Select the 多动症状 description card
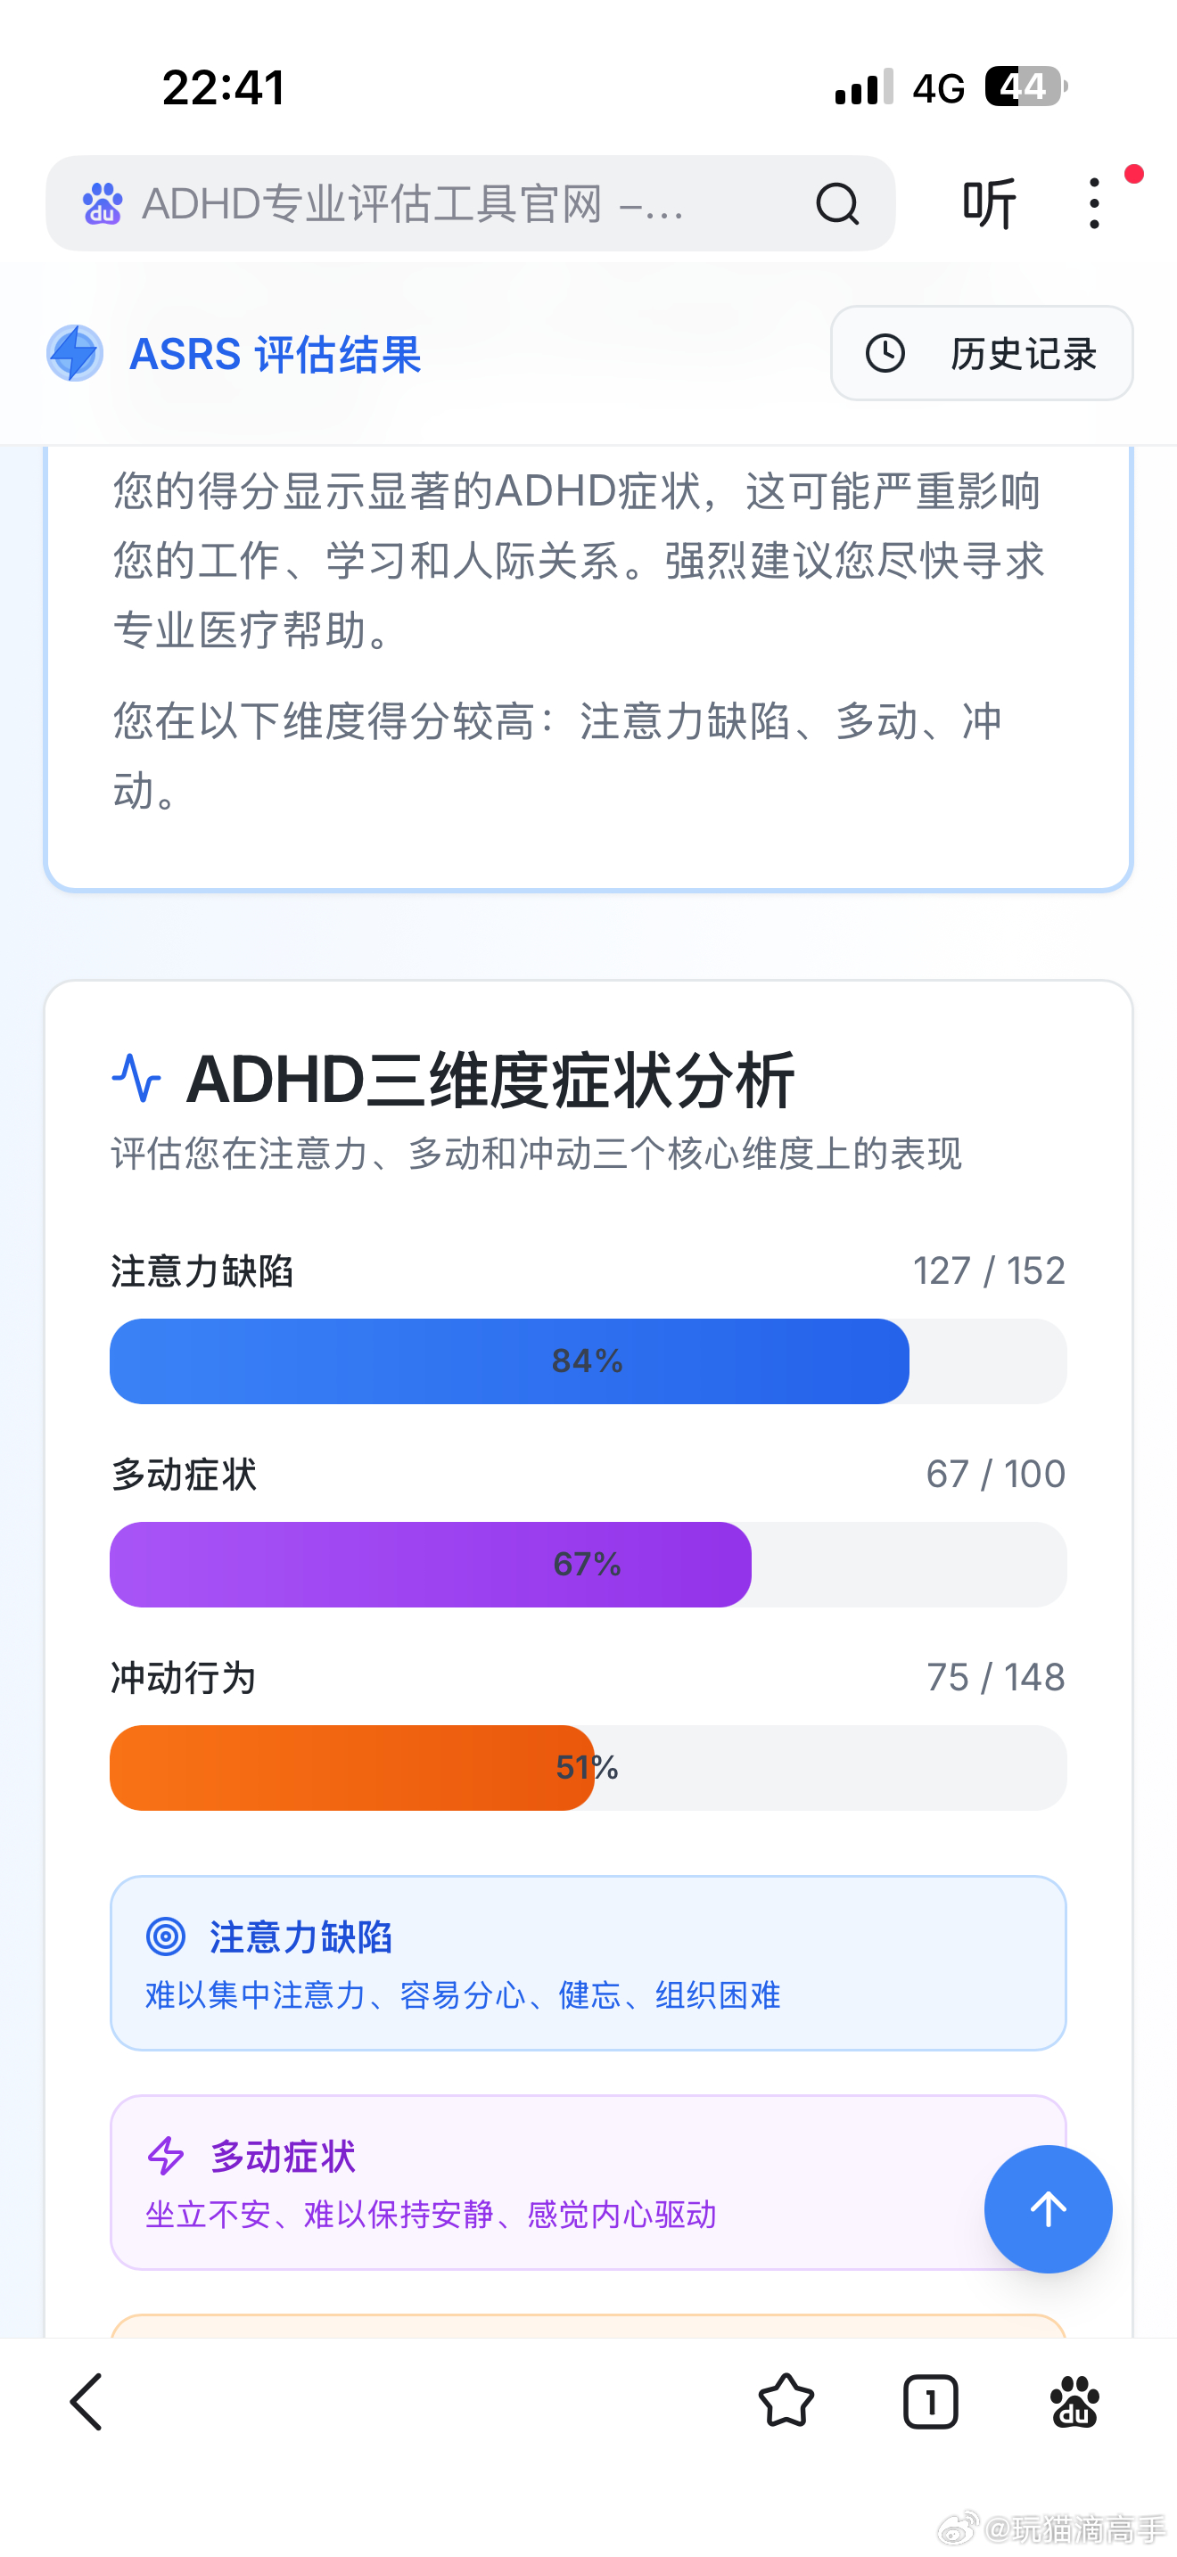This screenshot has height=2557, width=1177. tap(556, 2182)
